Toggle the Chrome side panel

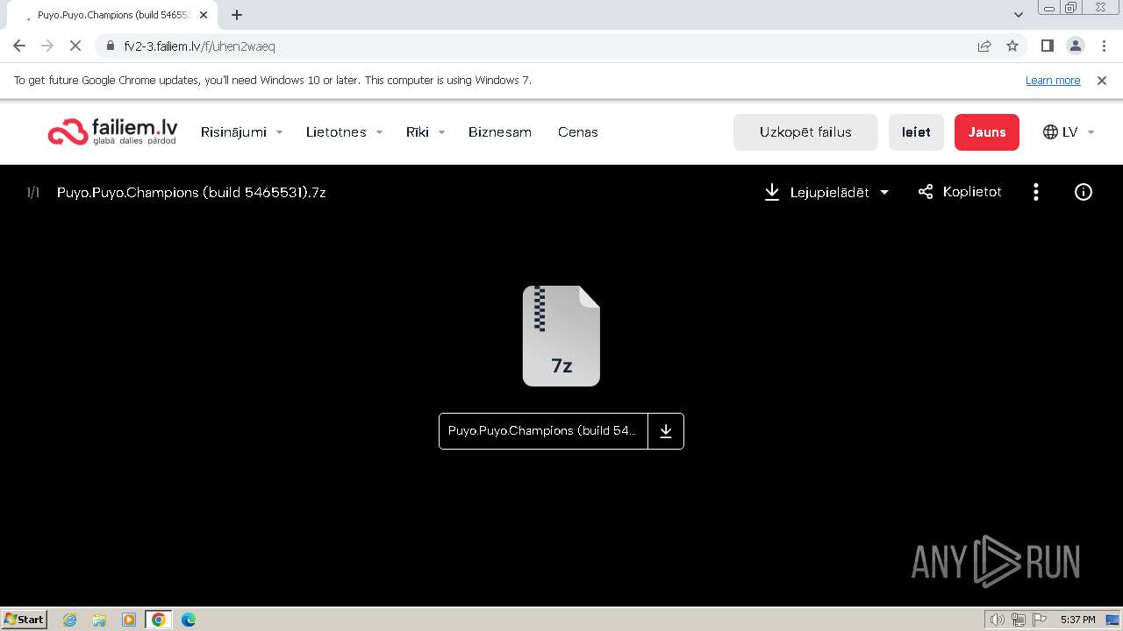pos(1047,46)
